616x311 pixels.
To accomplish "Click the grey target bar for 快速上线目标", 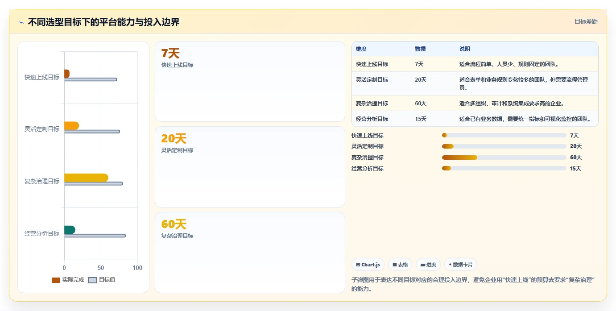I will click(91, 79).
